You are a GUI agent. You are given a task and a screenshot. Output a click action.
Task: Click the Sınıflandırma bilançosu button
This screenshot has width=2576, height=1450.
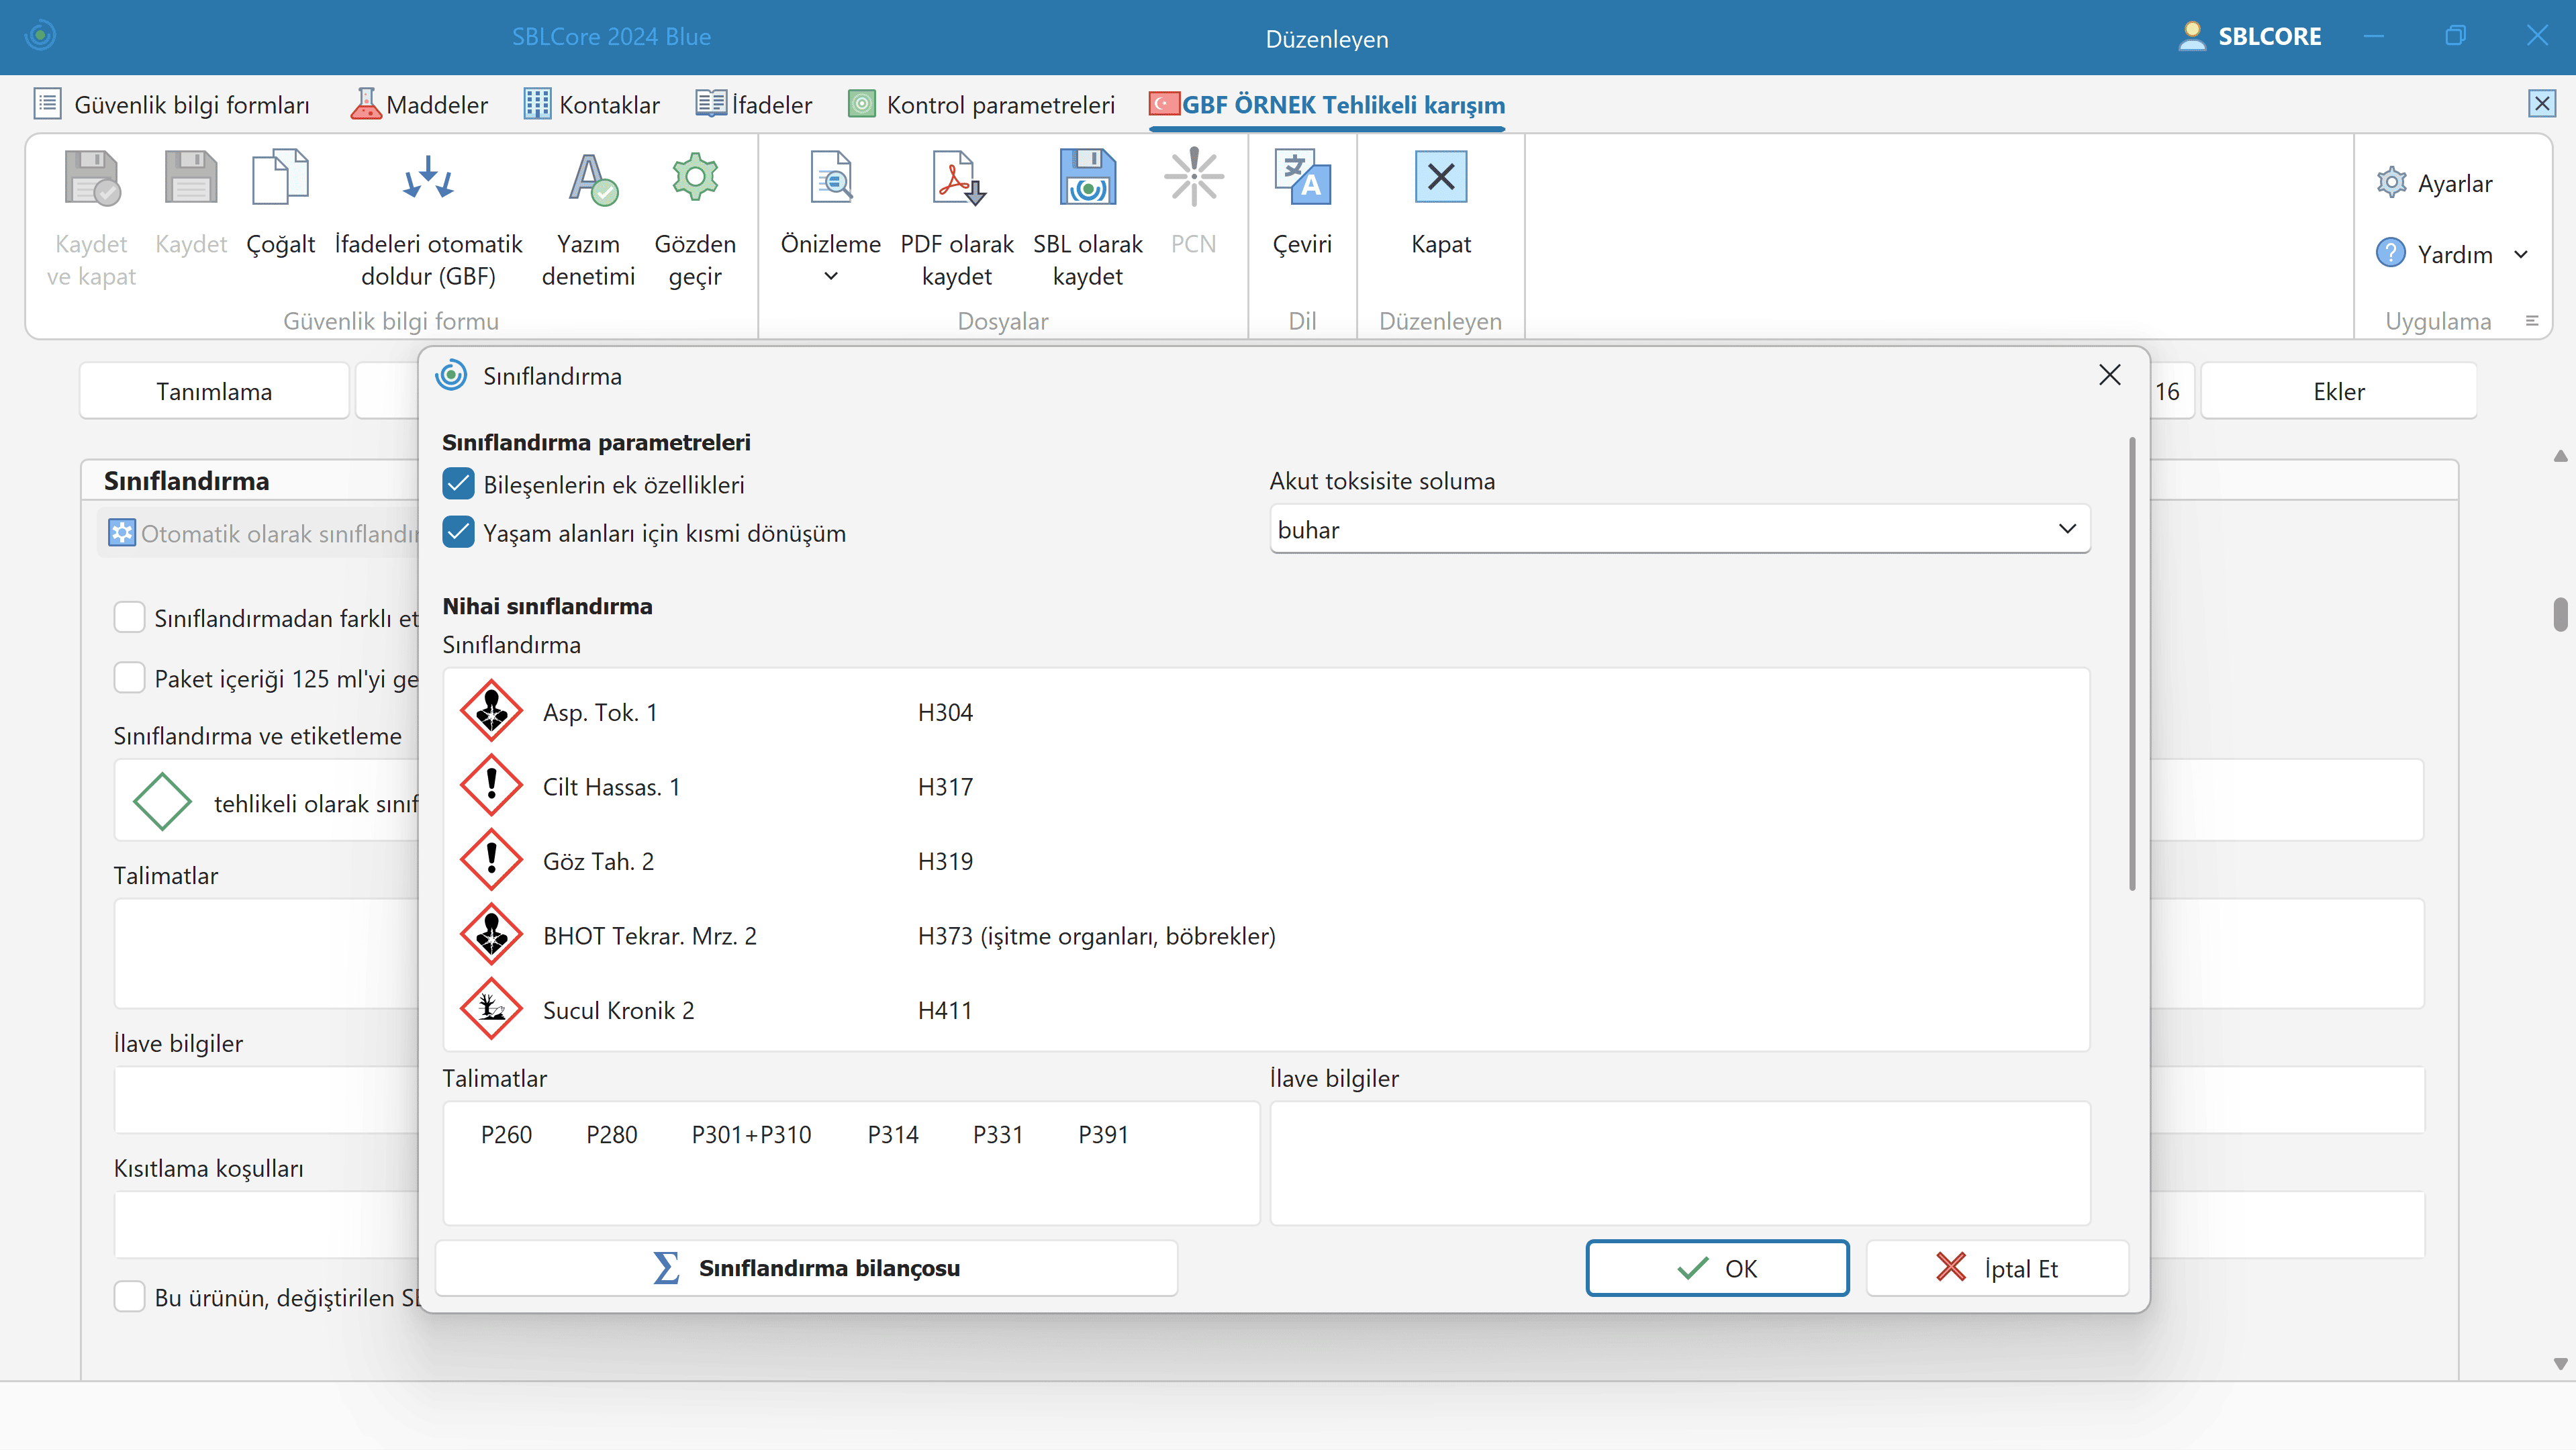point(806,1268)
